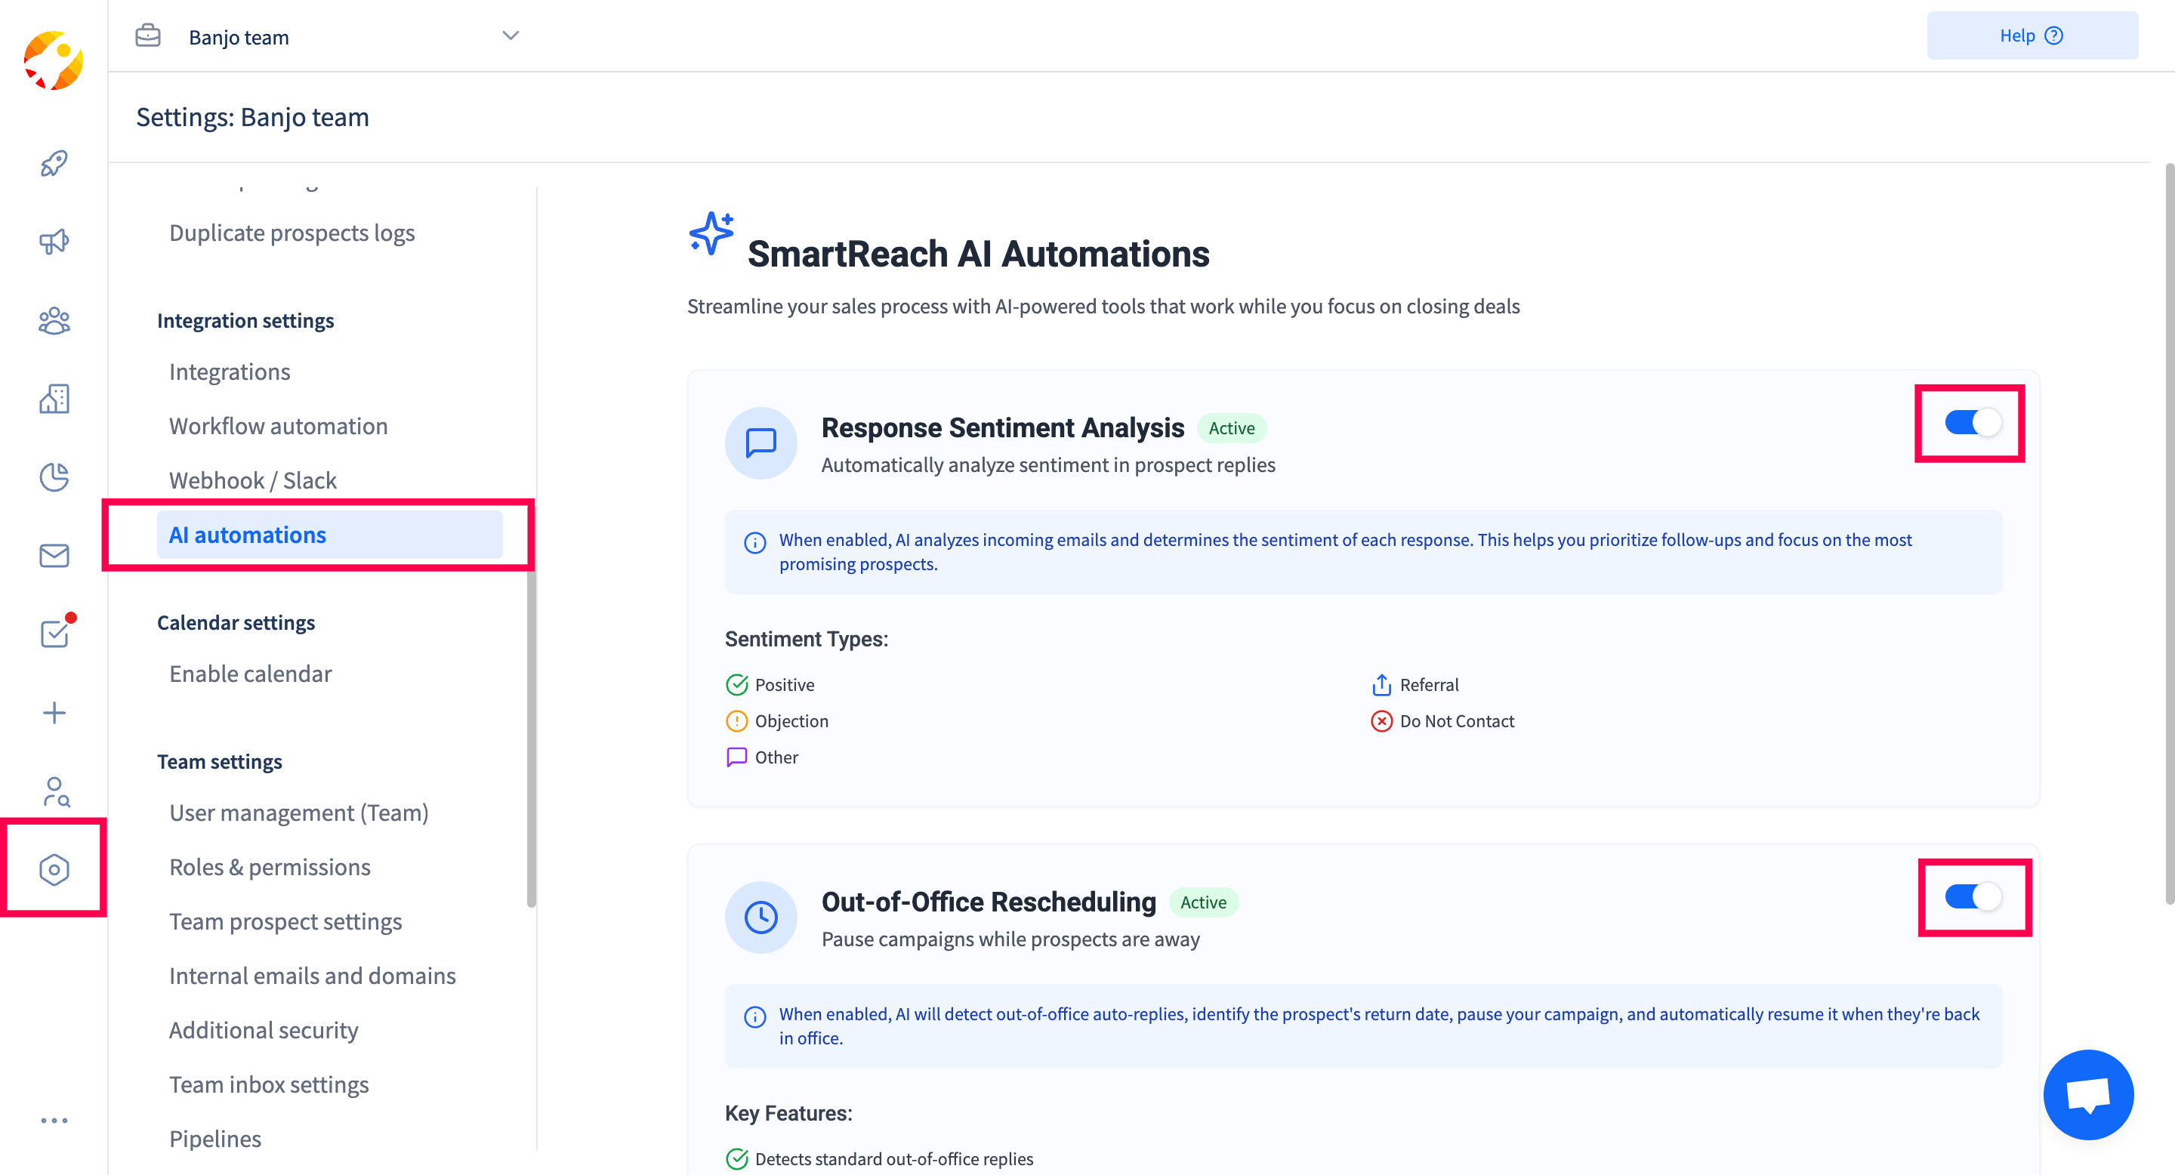Open the three dots more menu
The image size is (2175, 1175).
[54, 1121]
